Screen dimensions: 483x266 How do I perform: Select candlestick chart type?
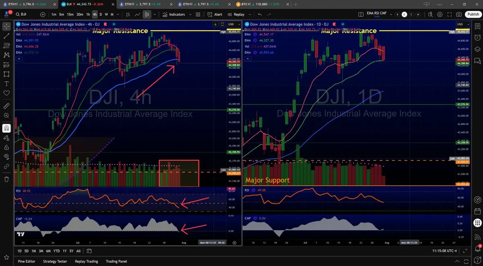click(x=147, y=14)
